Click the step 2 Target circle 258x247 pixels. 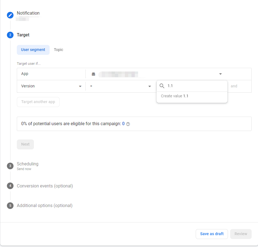point(10,35)
